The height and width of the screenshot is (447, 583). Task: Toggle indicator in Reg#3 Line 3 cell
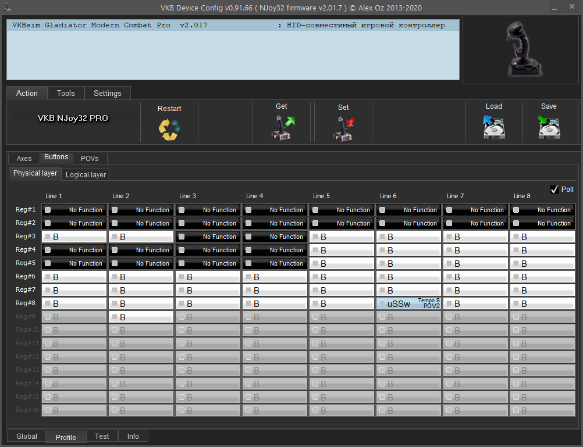(182, 237)
